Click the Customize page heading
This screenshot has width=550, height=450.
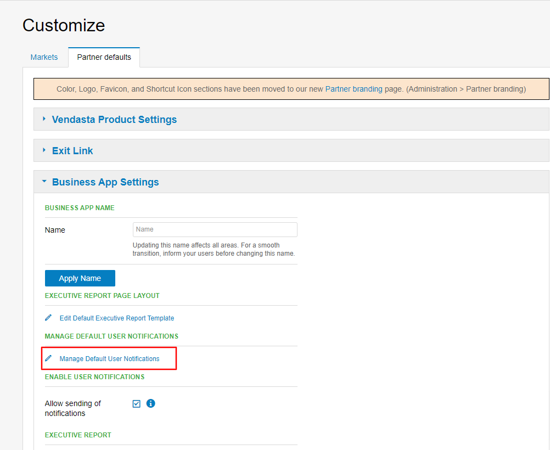(x=64, y=25)
